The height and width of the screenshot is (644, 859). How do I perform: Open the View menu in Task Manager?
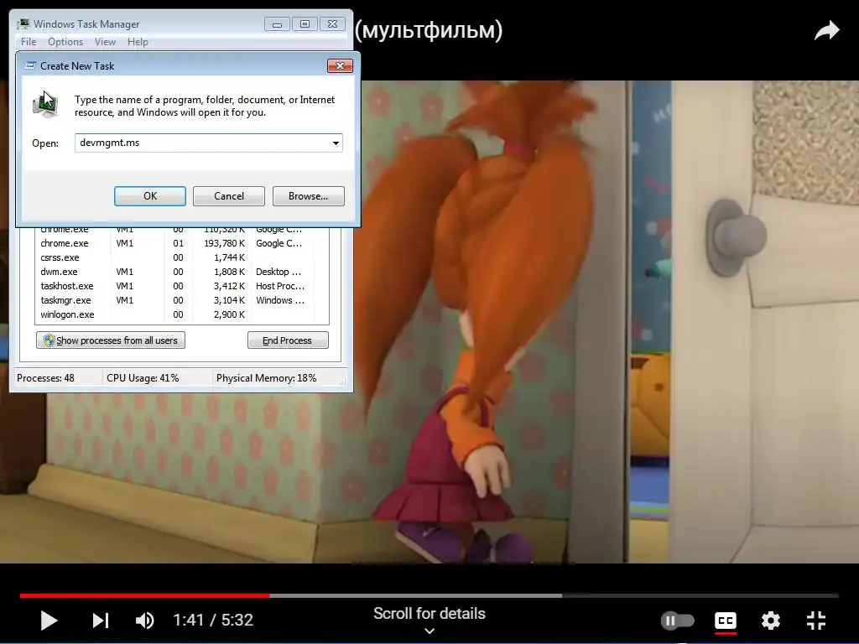click(105, 42)
